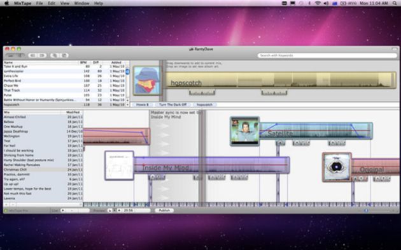Image resolution: width=401 pixels, height=250 pixels.
Task: Switch to the hopscotch tab
Action: [x=204, y=105]
